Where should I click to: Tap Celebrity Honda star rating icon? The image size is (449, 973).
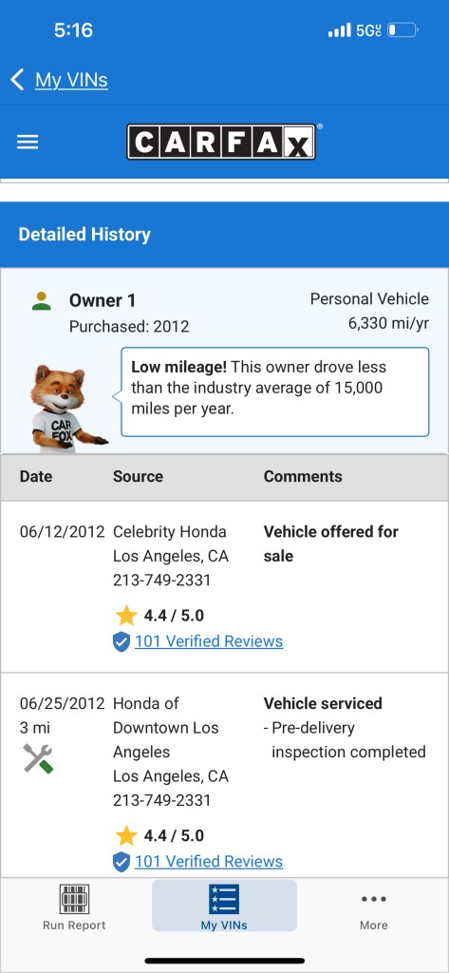126,616
